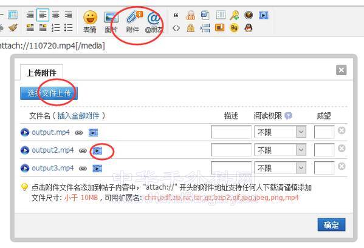Focus the description field for output.mp4
This screenshot has width=364, height=248.
point(231,132)
